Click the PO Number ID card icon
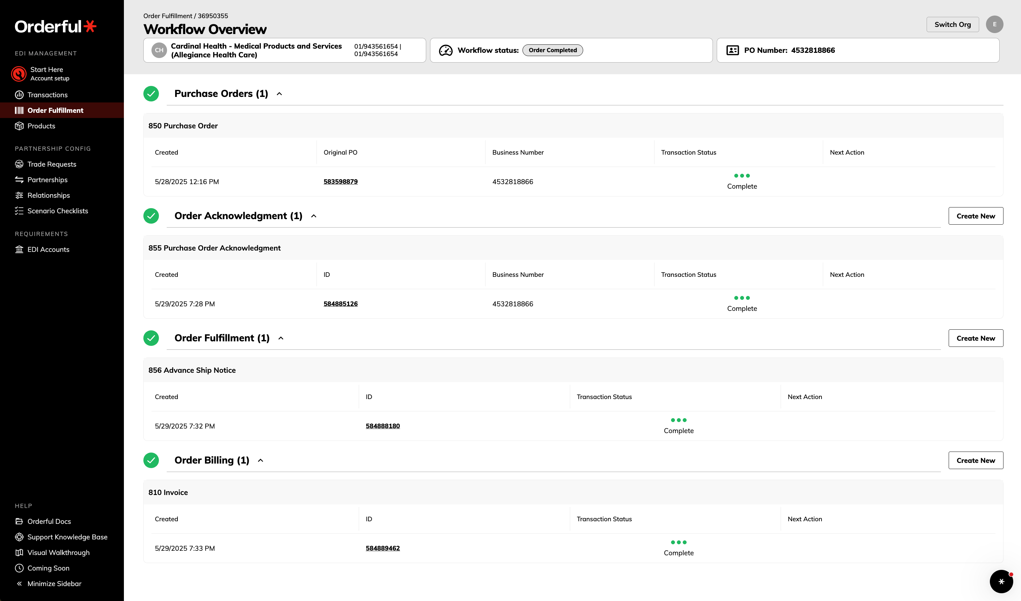This screenshot has height=601, width=1021. coord(732,50)
